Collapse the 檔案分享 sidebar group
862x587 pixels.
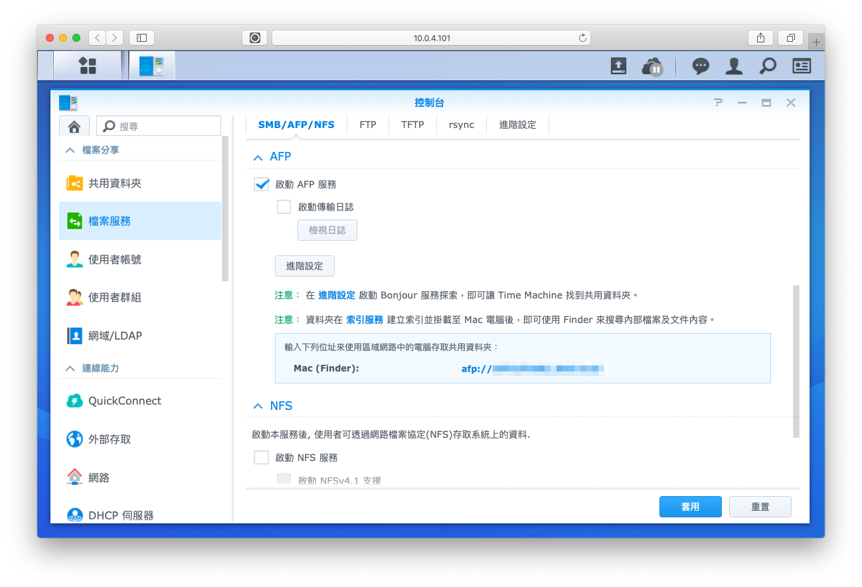(x=70, y=151)
